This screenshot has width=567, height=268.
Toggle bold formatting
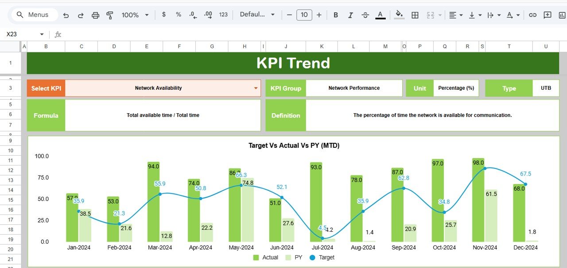[x=336, y=15]
